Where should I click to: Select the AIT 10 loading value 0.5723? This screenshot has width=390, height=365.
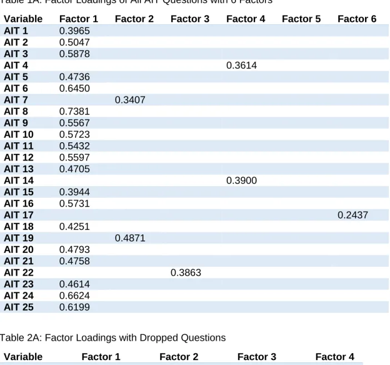click(74, 134)
